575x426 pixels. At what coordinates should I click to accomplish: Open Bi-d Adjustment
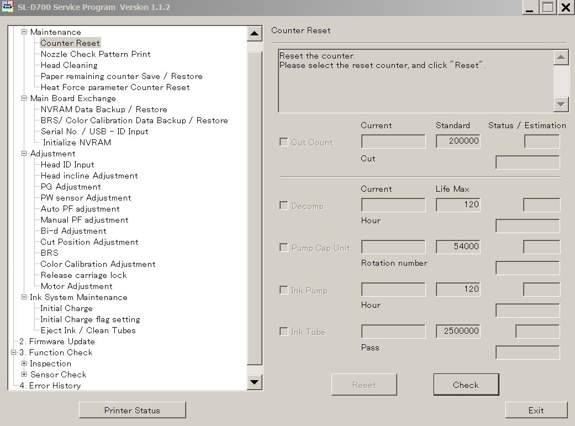click(x=73, y=231)
